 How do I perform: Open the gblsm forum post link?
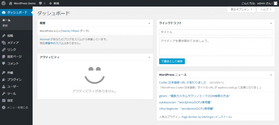click(x=195, y=96)
